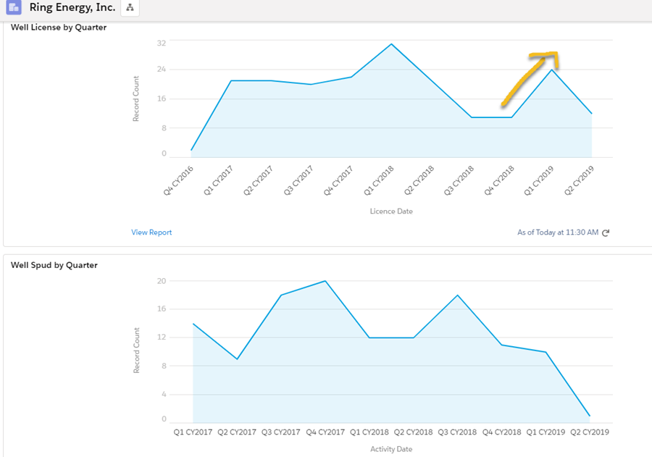Refresh the Well License chart data
This screenshot has height=457, width=652.
[x=606, y=232]
